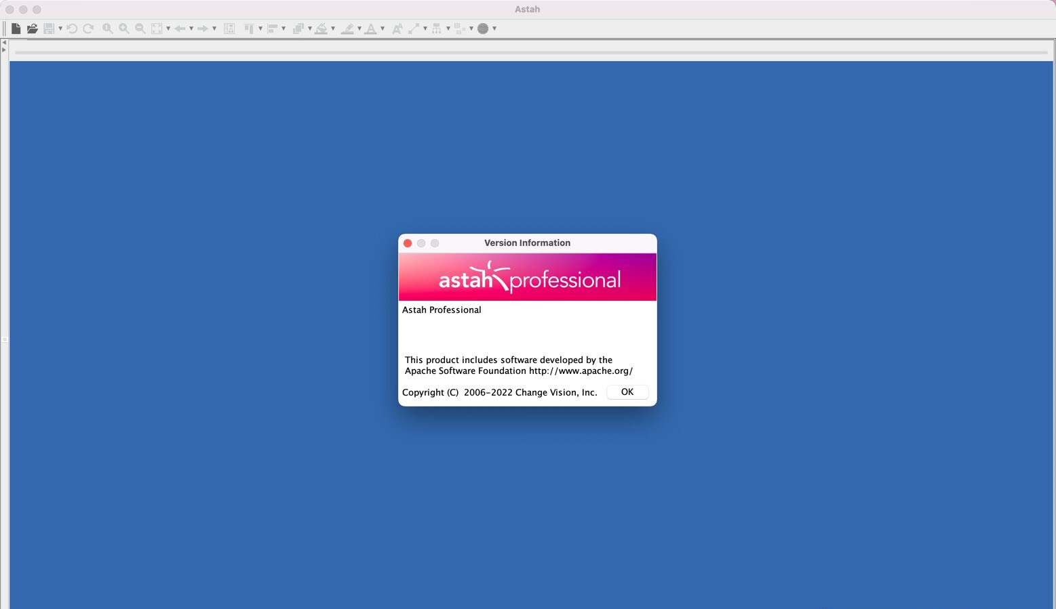Image resolution: width=1056 pixels, height=609 pixels.
Task: Click the font color A icon
Action: pos(370,28)
